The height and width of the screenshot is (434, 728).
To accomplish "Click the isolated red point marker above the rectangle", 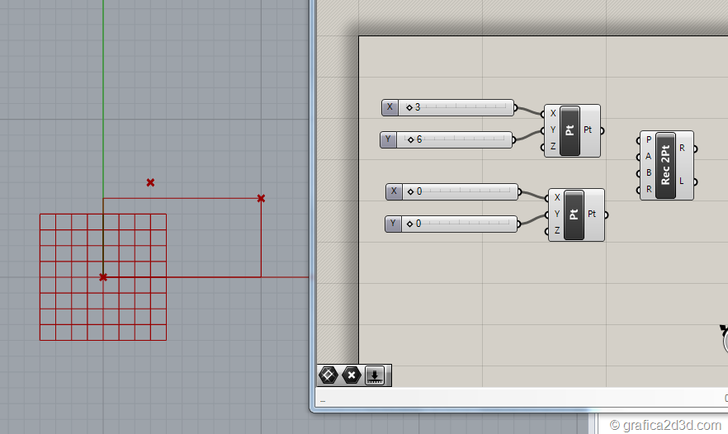I will click(x=150, y=182).
